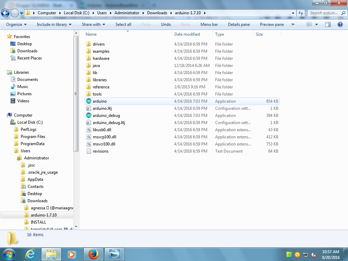Image resolution: width=348 pixels, height=261 pixels.
Task: Select the msvcr100.dll file row
Action: point(182,144)
